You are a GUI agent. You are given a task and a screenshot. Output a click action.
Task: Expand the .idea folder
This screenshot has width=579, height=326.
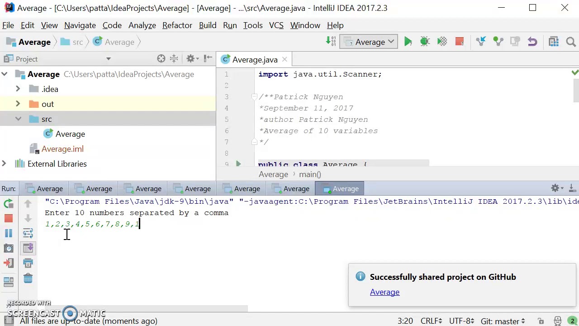click(x=18, y=89)
